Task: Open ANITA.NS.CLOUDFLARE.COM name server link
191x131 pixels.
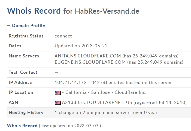Action: click(x=88, y=56)
